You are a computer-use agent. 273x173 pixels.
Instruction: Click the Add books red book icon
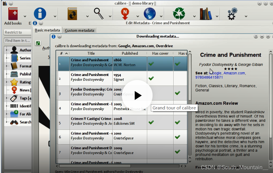pyautogui.click(x=13, y=14)
